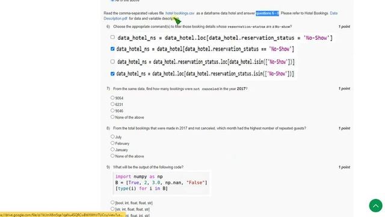Select [bool, int, float, float, str] answer

click(x=112, y=203)
